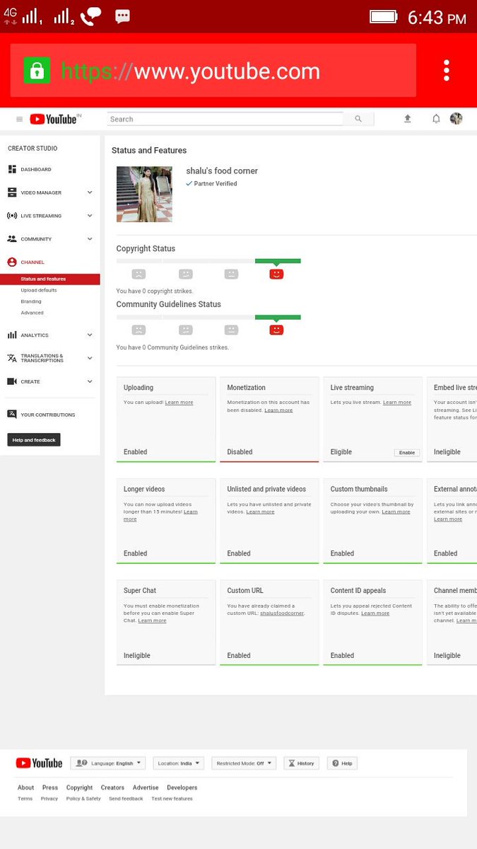
Task: Tap the browser three-dot menu
Action: point(446,70)
